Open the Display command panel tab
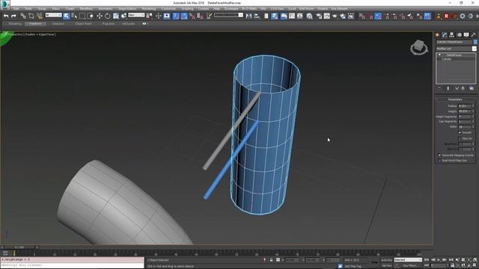 coord(466,35)
